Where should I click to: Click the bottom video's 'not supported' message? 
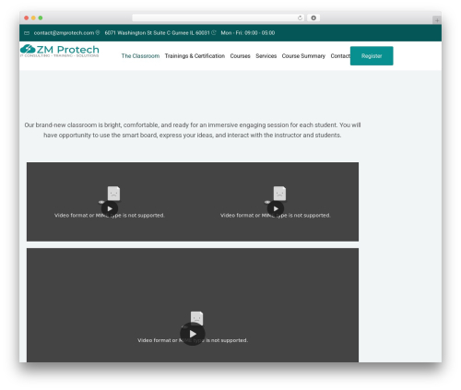coord(193,340)
